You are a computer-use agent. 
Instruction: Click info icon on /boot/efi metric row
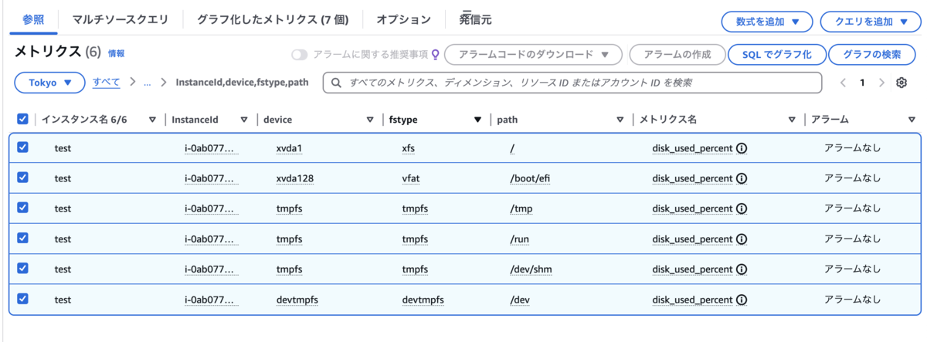[742, 178]
